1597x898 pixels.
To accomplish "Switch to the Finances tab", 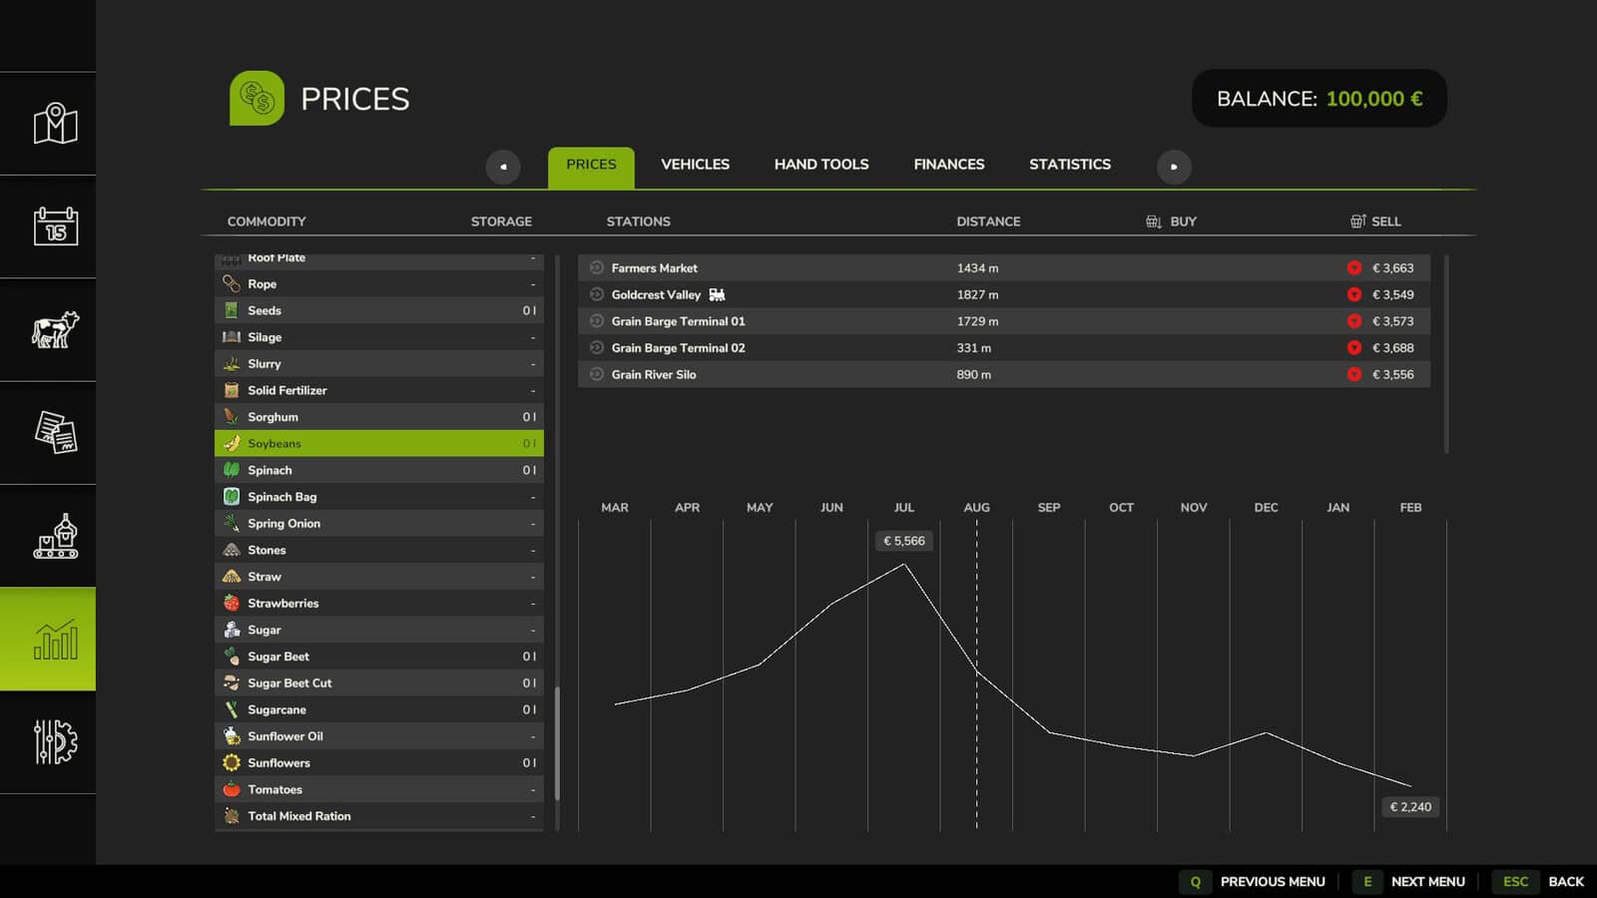I will (x=948, y=165).
